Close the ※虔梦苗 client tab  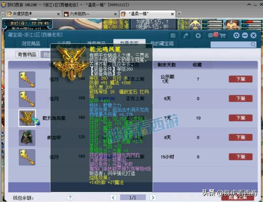(x=58, y=14)
